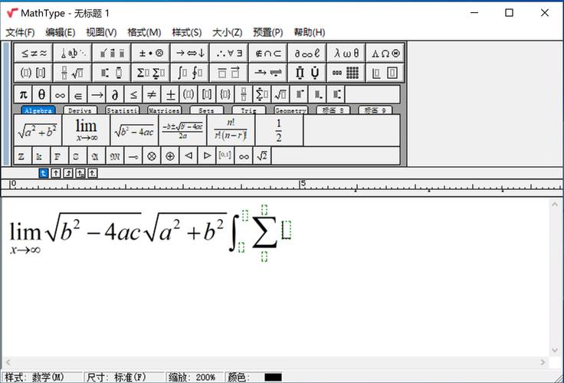Open the 格式(M) menu

[144, 32]
